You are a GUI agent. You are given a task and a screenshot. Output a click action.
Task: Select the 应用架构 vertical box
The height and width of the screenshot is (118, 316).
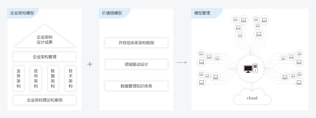36,78
